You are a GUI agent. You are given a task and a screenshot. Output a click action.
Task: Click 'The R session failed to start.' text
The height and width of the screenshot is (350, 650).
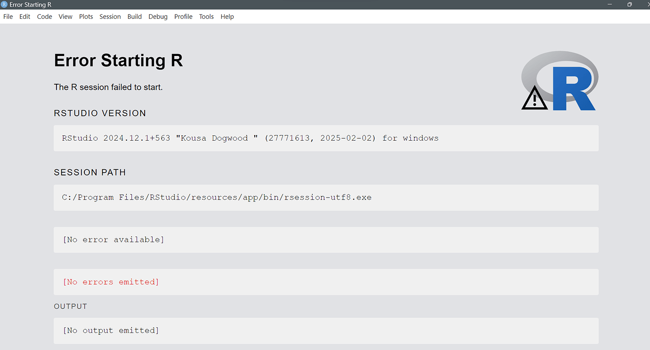click(108, 87)
